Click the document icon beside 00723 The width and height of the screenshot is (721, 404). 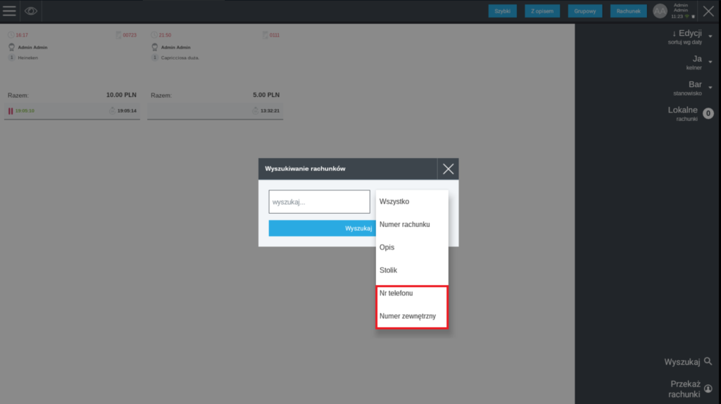click(118, 35)
